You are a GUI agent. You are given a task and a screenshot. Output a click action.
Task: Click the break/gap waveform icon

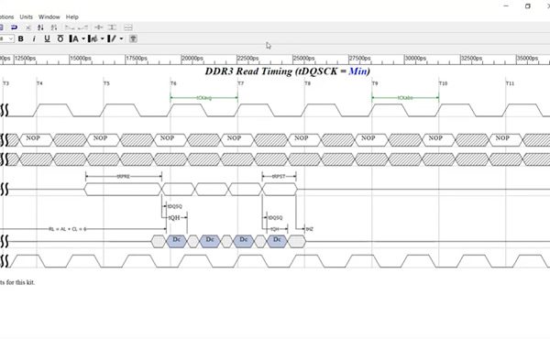tap(128, 27)
